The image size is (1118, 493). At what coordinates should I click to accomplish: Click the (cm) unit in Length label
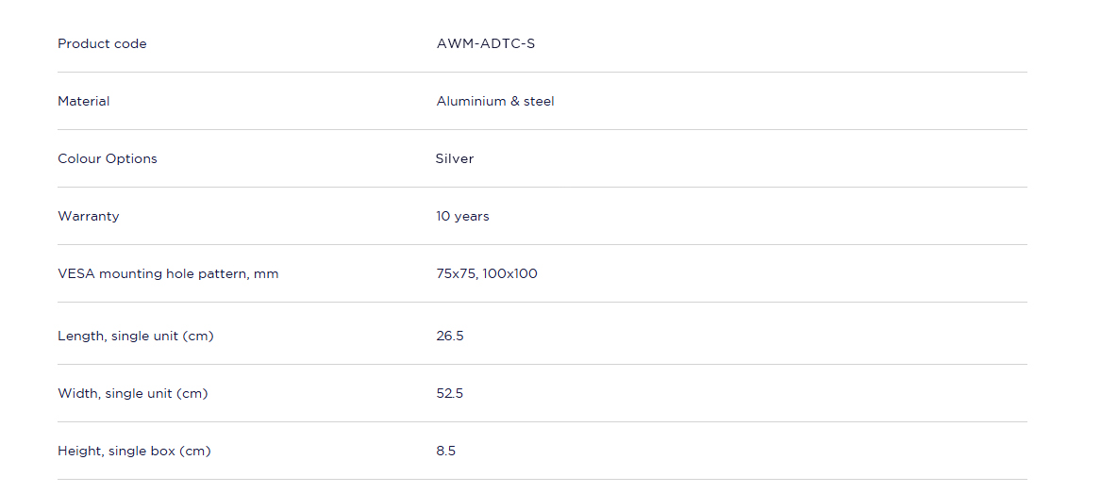198,336
